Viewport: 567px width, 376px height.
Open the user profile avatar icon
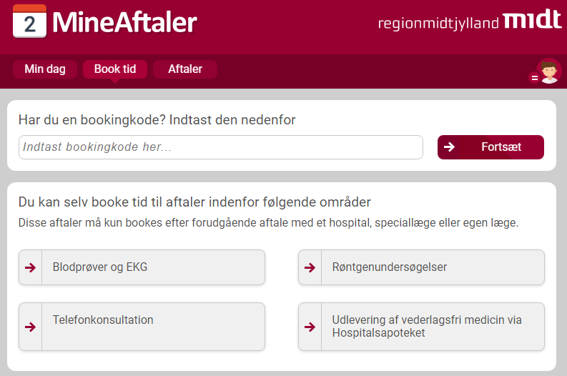pyautogui.click(x=549, y=71)
